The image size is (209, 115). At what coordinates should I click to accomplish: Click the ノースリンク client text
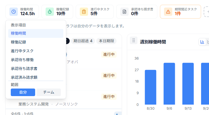(x=66, y=104)
